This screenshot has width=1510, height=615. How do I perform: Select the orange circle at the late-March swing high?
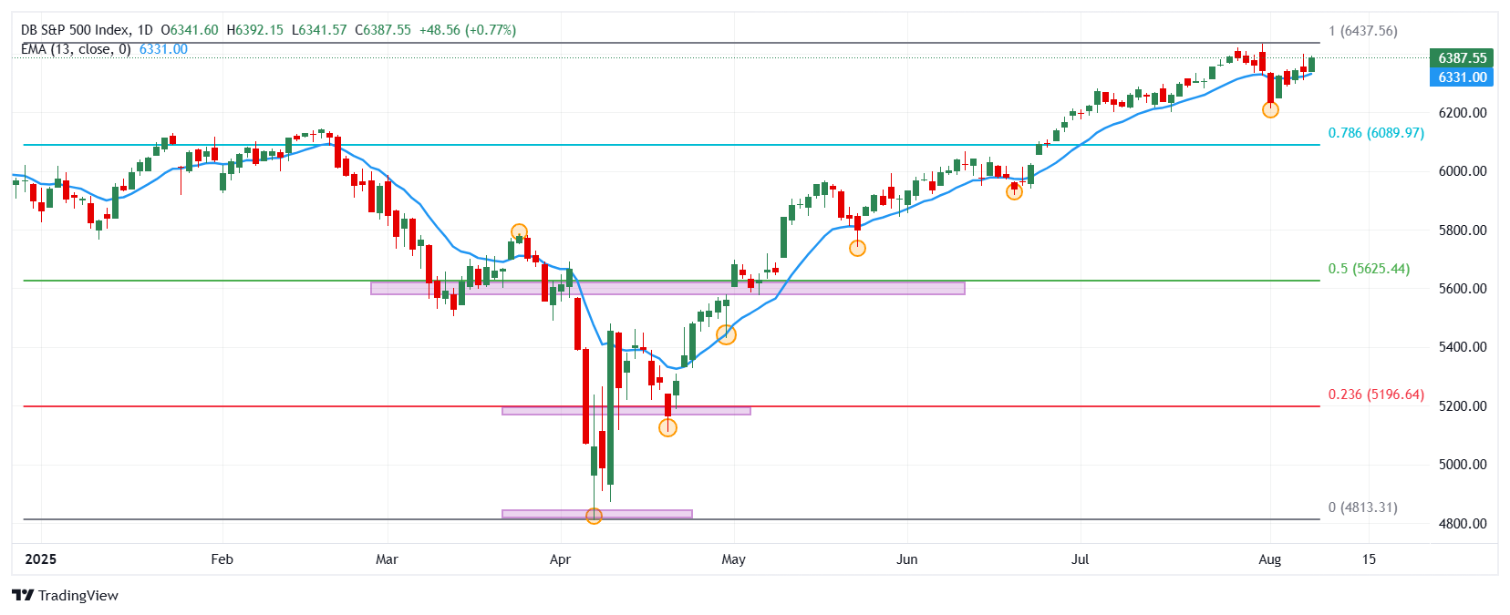click(519, 232)
